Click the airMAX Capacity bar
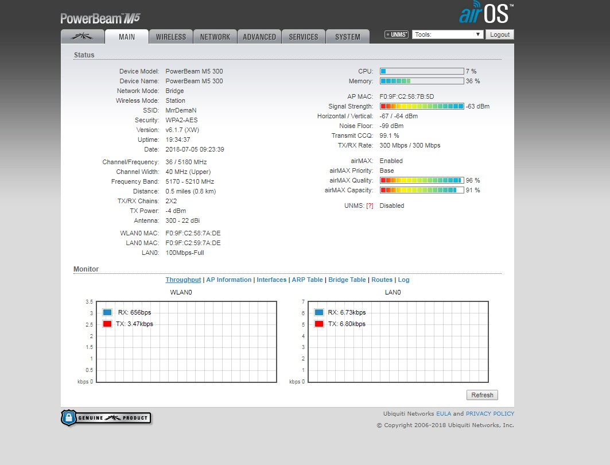 422,190
